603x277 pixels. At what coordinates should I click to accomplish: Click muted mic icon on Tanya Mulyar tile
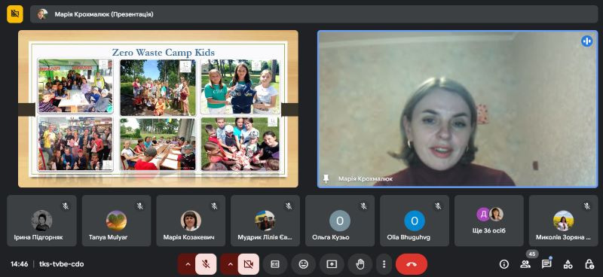pos(140,206)
